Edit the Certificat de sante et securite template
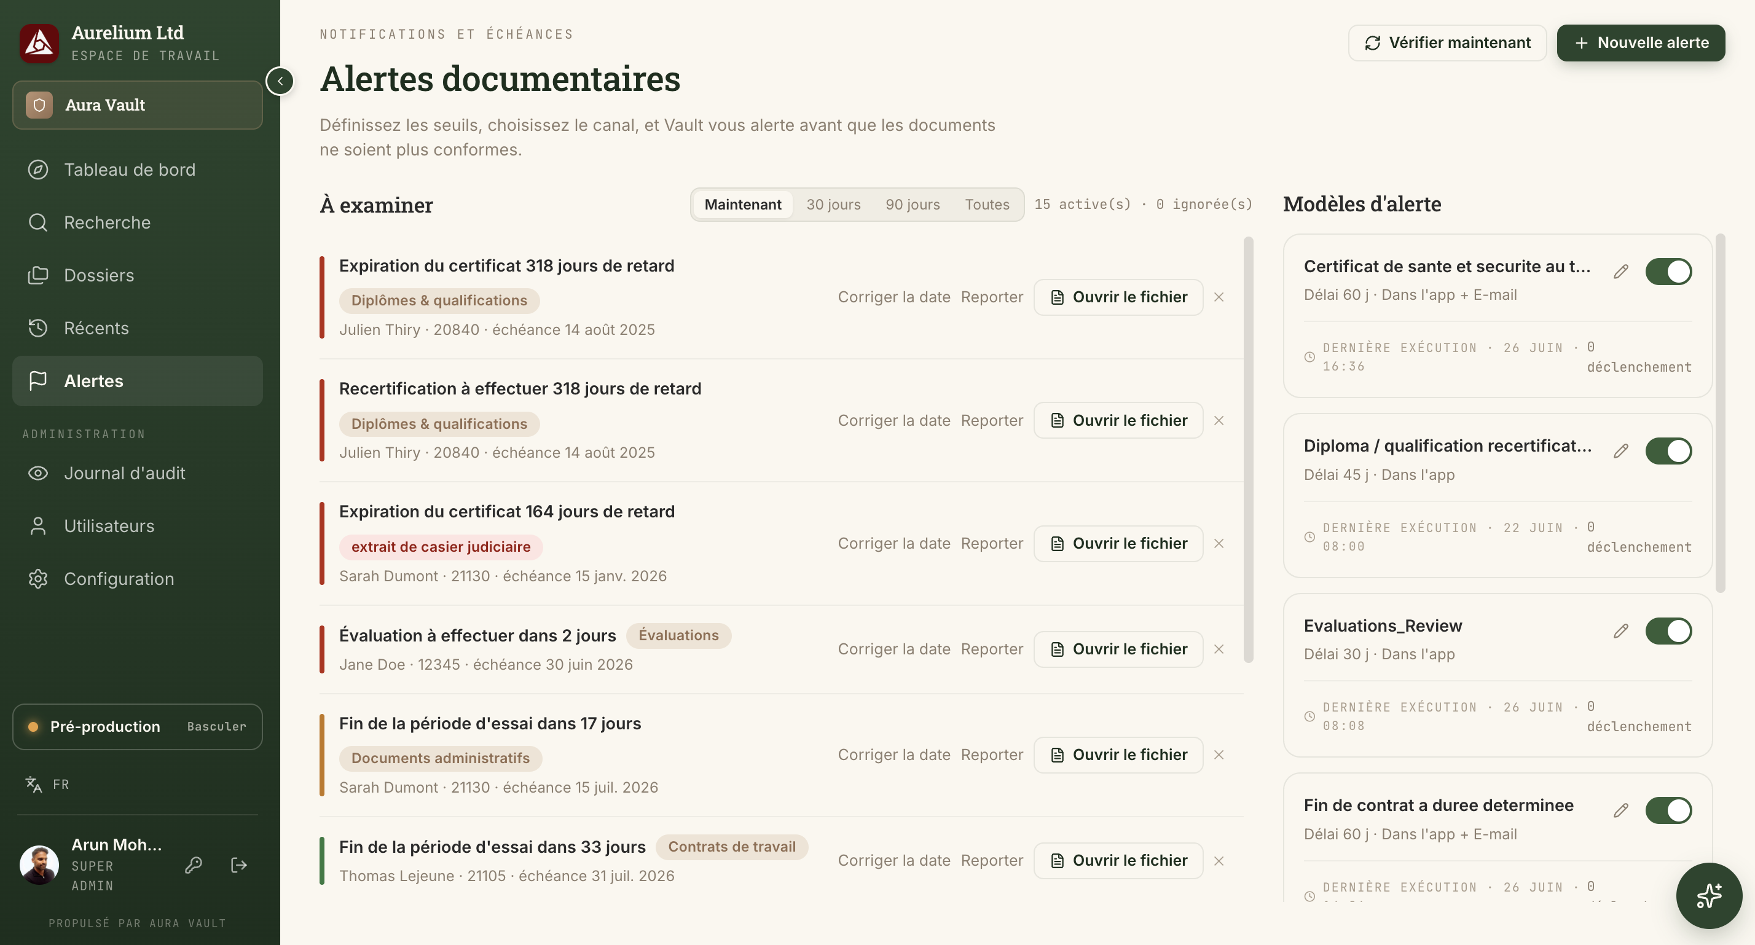 [1621, 272]
